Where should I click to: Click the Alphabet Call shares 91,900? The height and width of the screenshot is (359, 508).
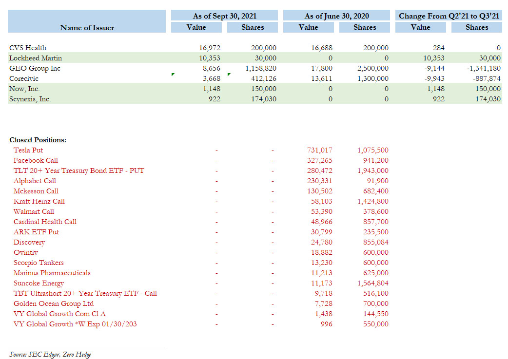point(376,181)
